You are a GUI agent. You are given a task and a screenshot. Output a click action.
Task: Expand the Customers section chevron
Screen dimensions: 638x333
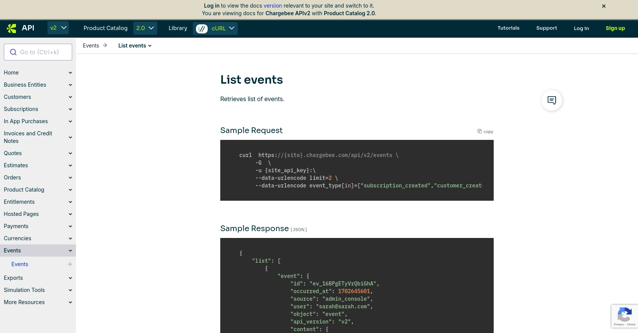pos(70,97)
